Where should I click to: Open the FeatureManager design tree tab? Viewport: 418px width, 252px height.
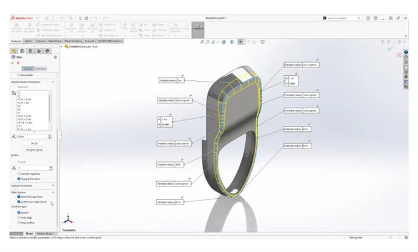coord(14,51)
